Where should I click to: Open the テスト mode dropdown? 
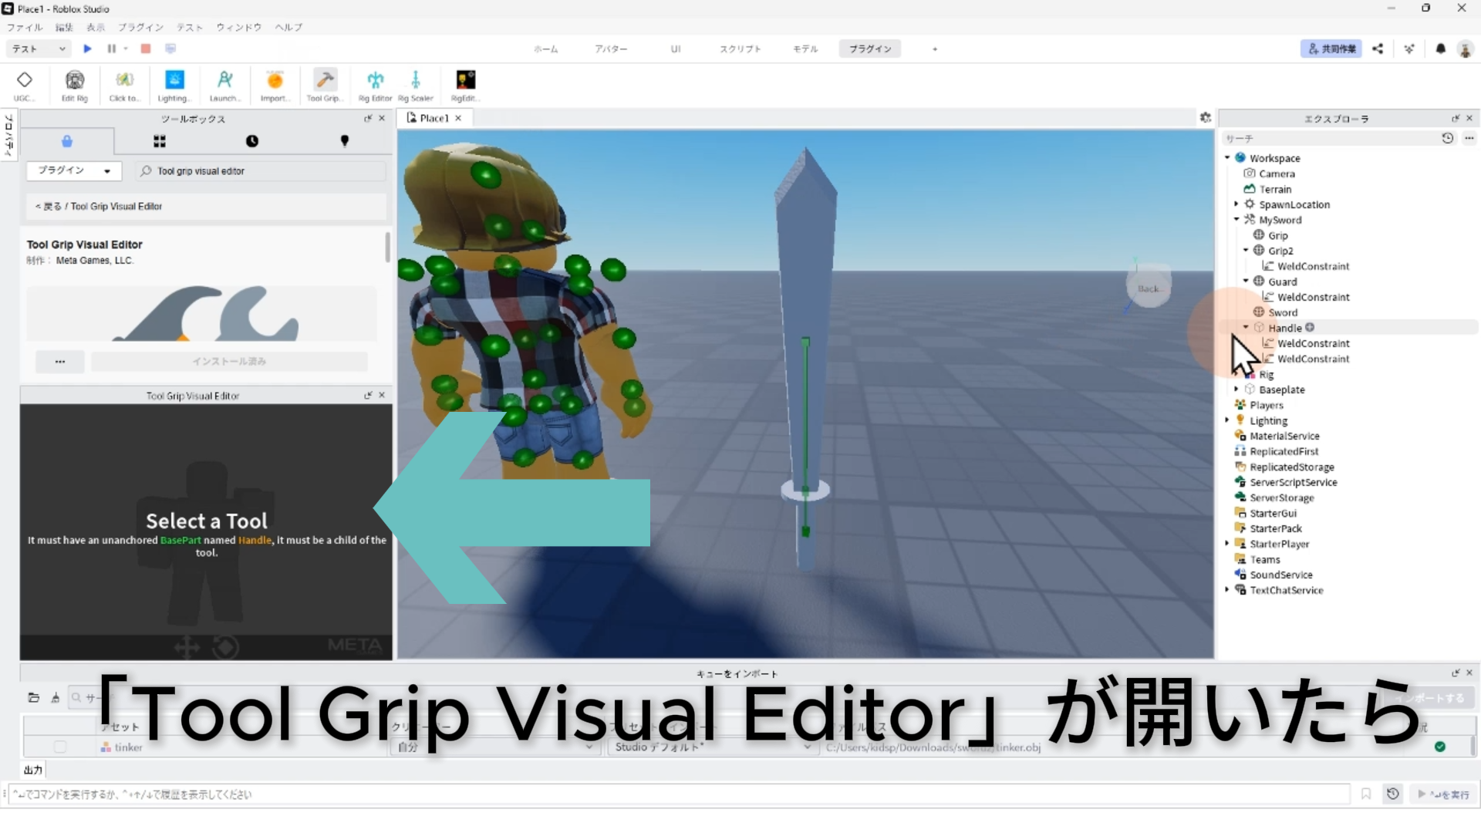39,49
